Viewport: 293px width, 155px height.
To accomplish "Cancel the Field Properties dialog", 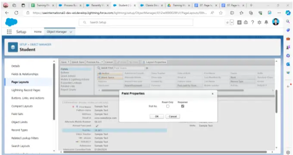I will (x=173, y=116).
